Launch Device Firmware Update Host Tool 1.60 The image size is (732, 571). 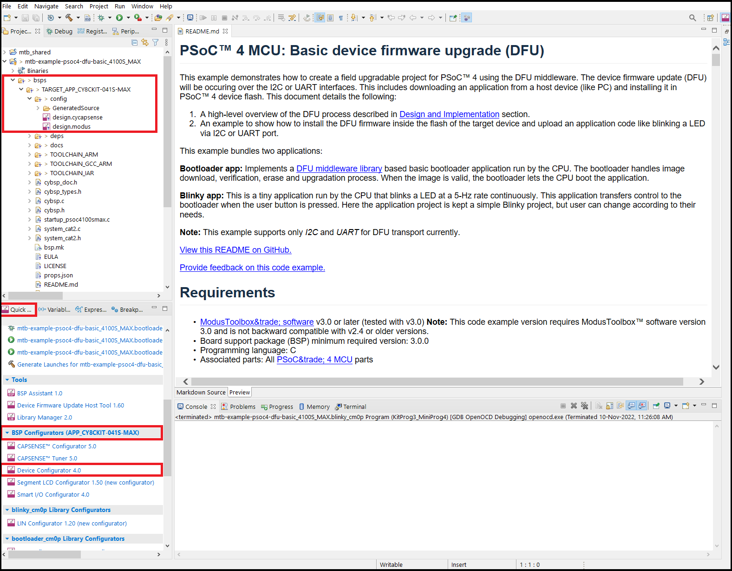coord(71,405)
